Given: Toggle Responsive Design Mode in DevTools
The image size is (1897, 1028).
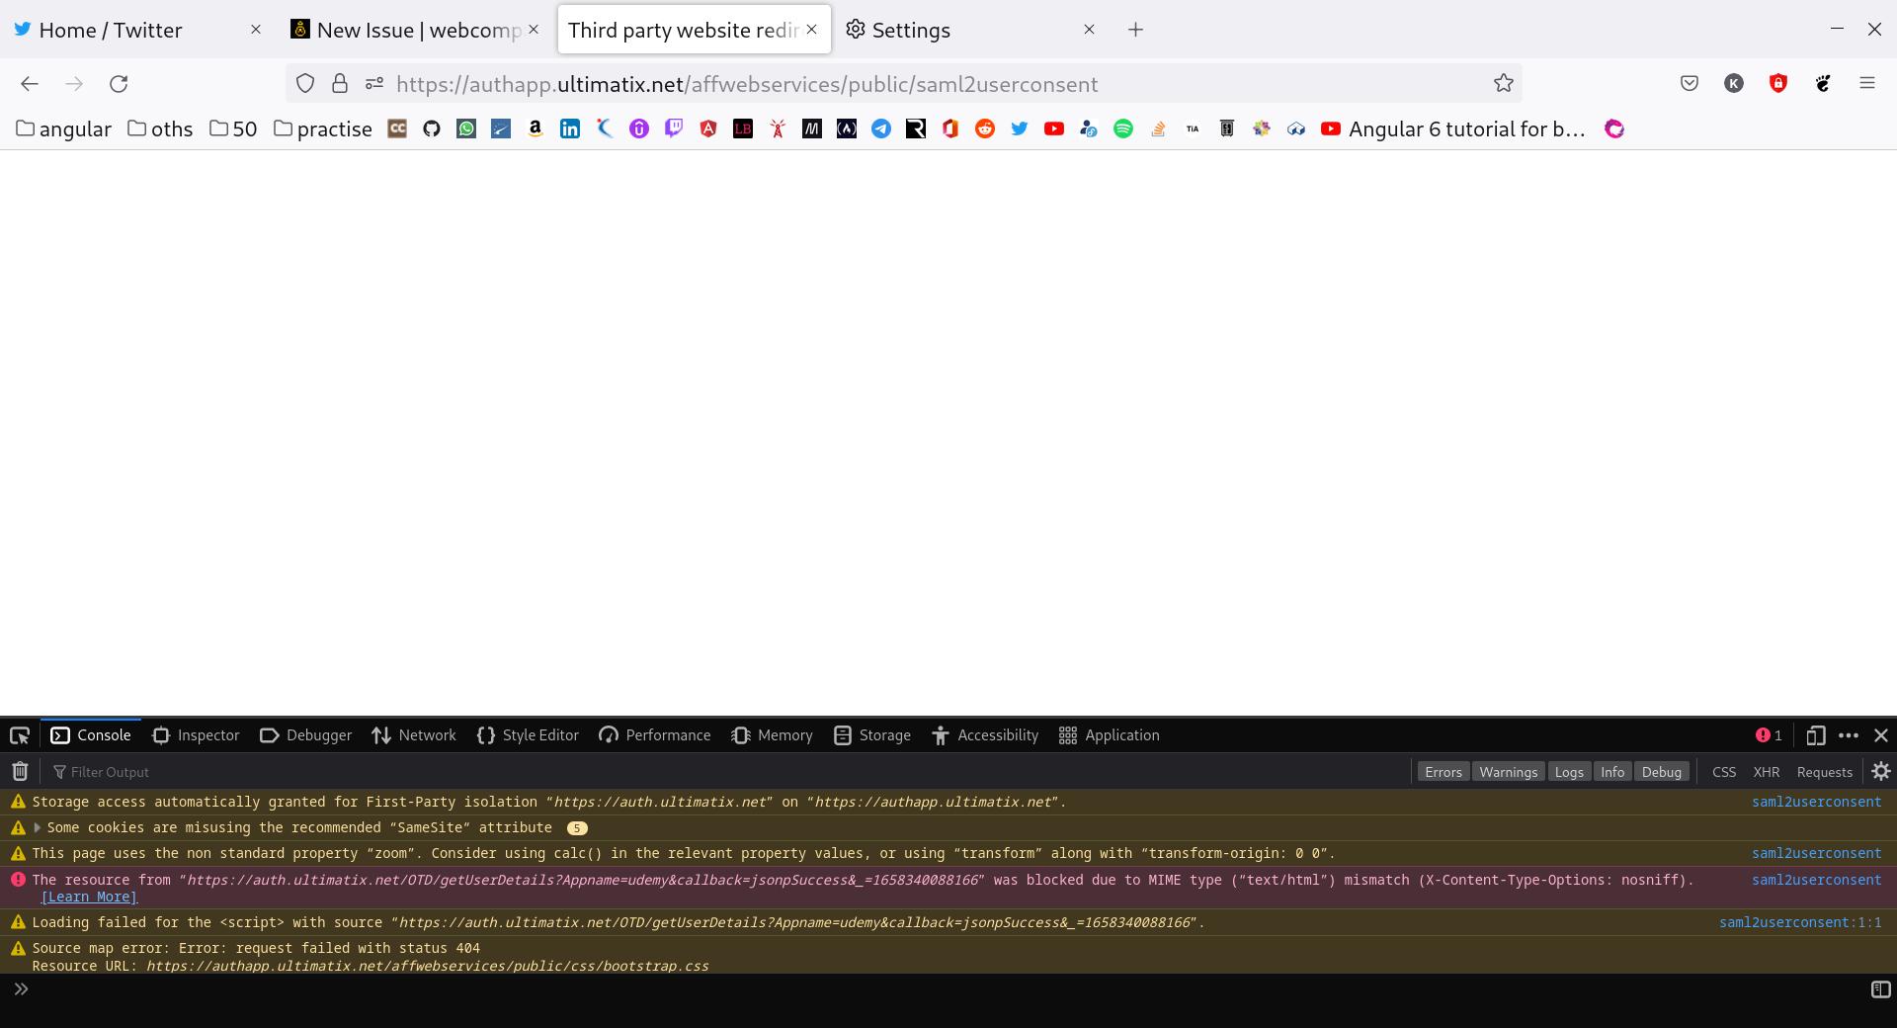Looking at the screenshot, I should coord(1815,735).
